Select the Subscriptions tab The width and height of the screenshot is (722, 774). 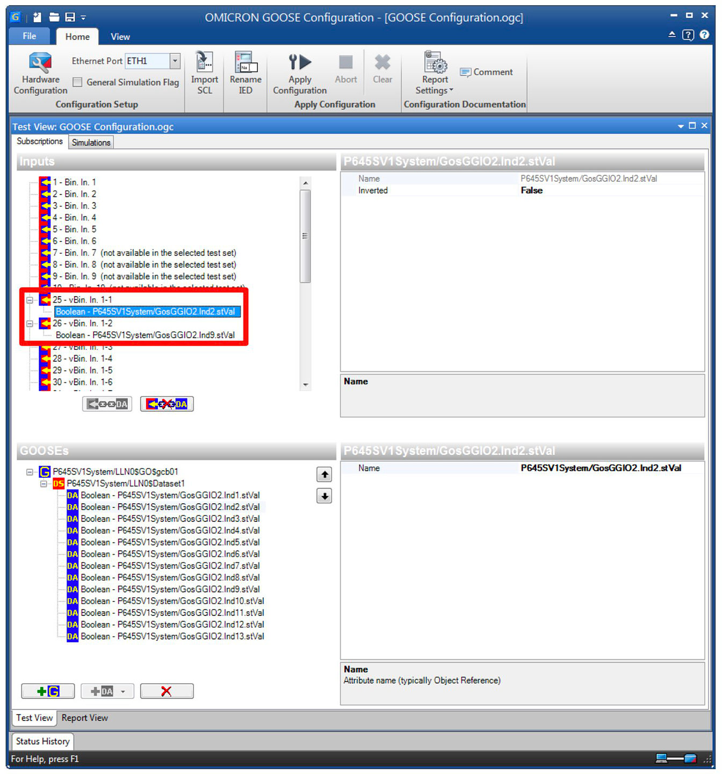[40, 141]
